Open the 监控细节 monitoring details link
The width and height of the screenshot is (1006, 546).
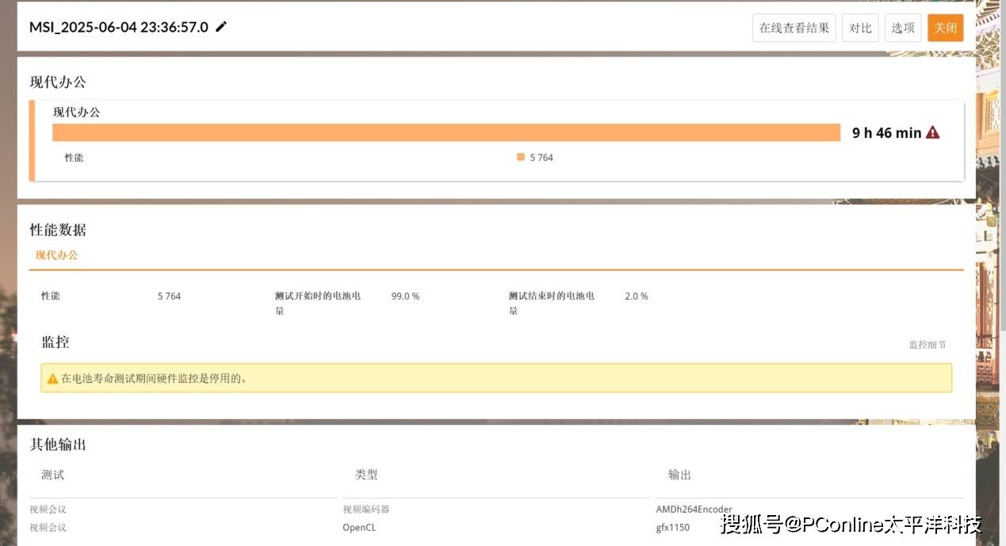[x=927, y=345]
